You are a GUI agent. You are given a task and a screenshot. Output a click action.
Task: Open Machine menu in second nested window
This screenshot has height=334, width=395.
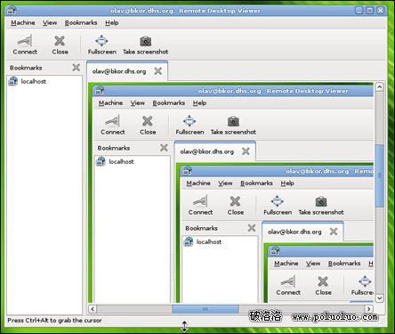110,102
